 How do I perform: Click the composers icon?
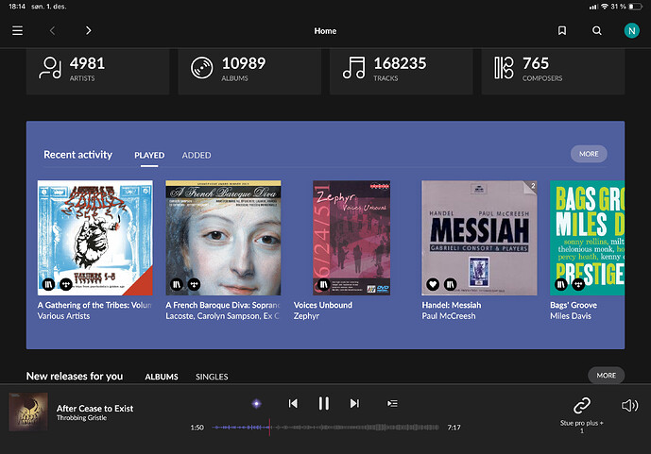click(x=504, y=68)
